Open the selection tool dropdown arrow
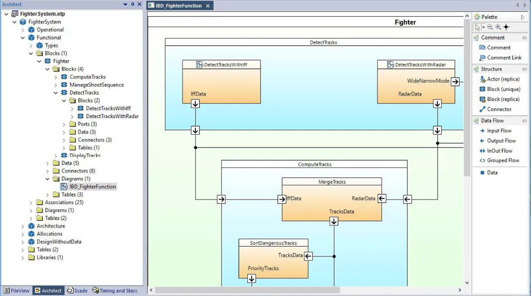This screenshot has width=531, height=296. [483, 27]
